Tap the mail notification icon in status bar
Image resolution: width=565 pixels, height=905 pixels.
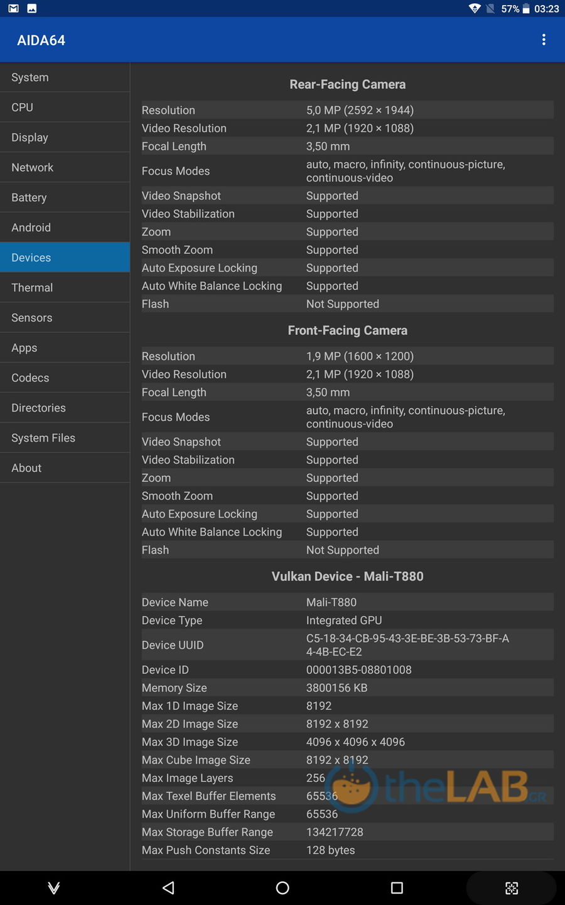(13, 9)
